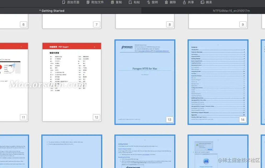Select the Getting Started page thumbnail in bottom row
Screen dimensions: 265x168
click(145, 151)
